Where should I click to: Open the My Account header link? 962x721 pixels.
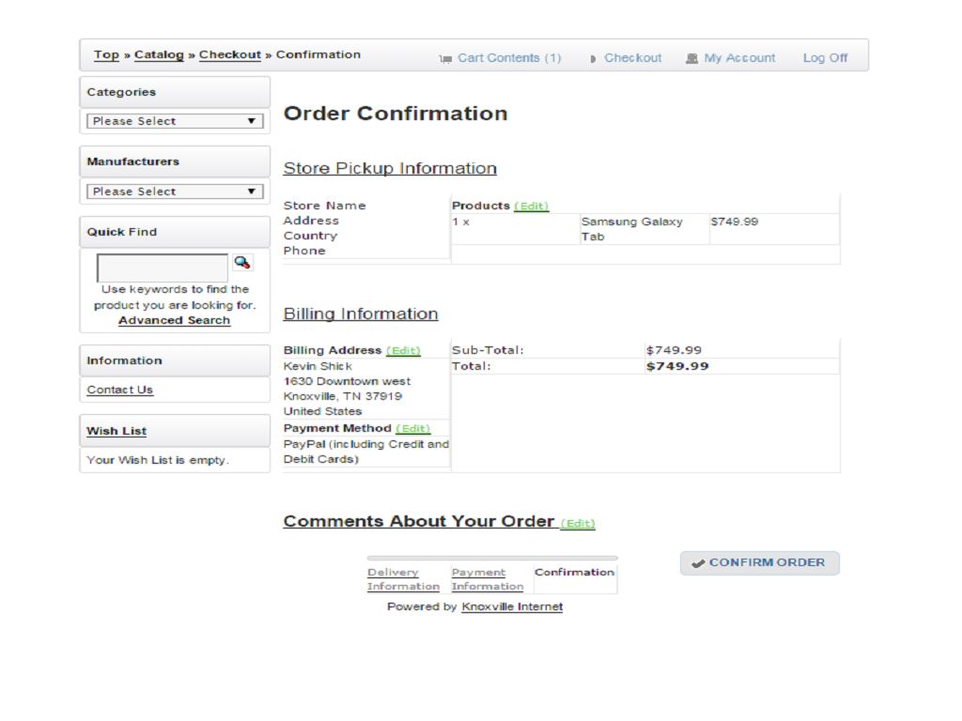[738, 58]
